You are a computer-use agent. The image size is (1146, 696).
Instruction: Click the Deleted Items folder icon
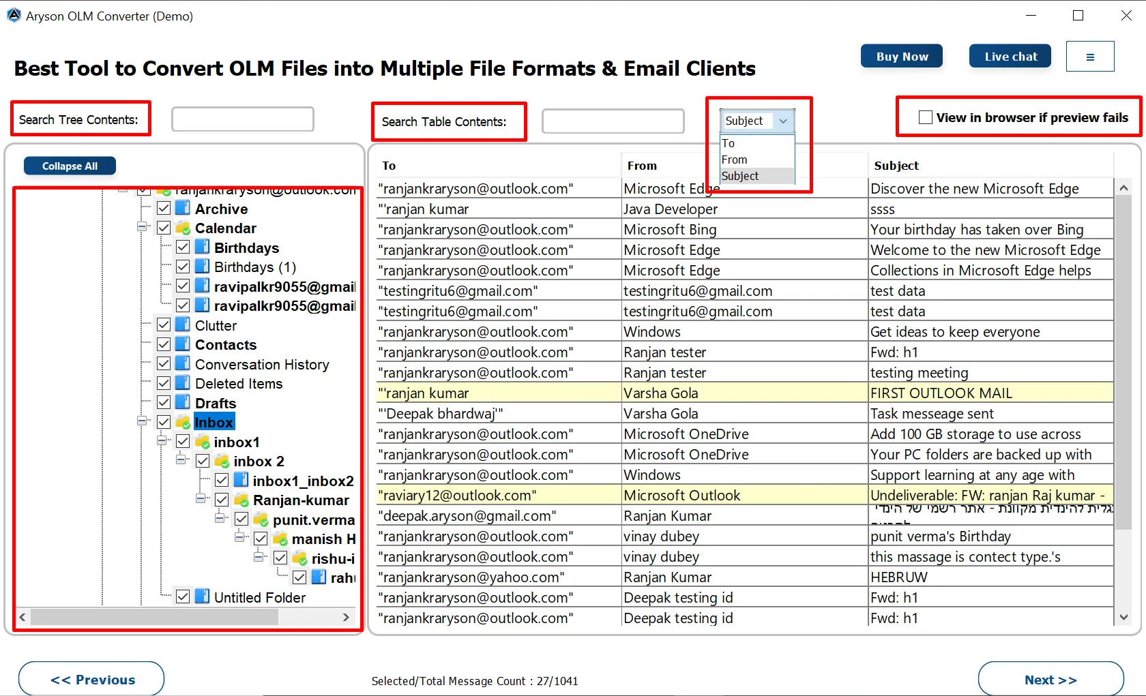click(x=183, y=383)
